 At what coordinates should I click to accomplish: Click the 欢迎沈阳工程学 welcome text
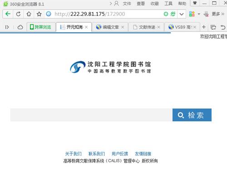213,36
